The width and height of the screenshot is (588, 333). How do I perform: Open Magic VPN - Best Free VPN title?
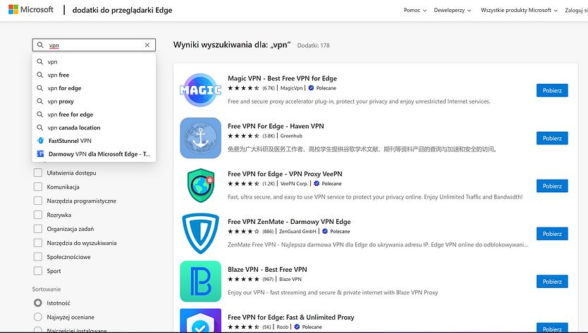(x=282, y=78)
